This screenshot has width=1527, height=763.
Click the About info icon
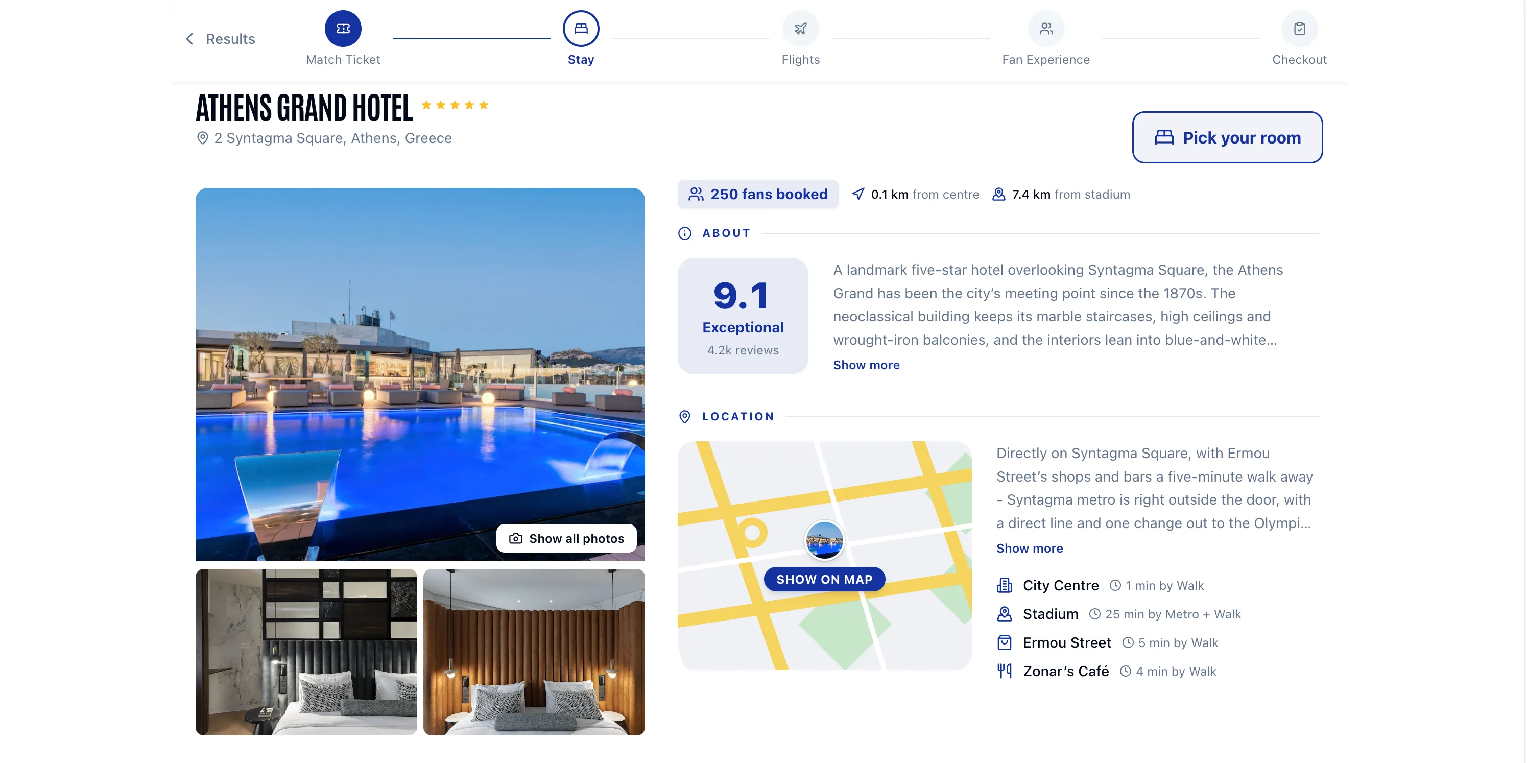tap(685, 233)
